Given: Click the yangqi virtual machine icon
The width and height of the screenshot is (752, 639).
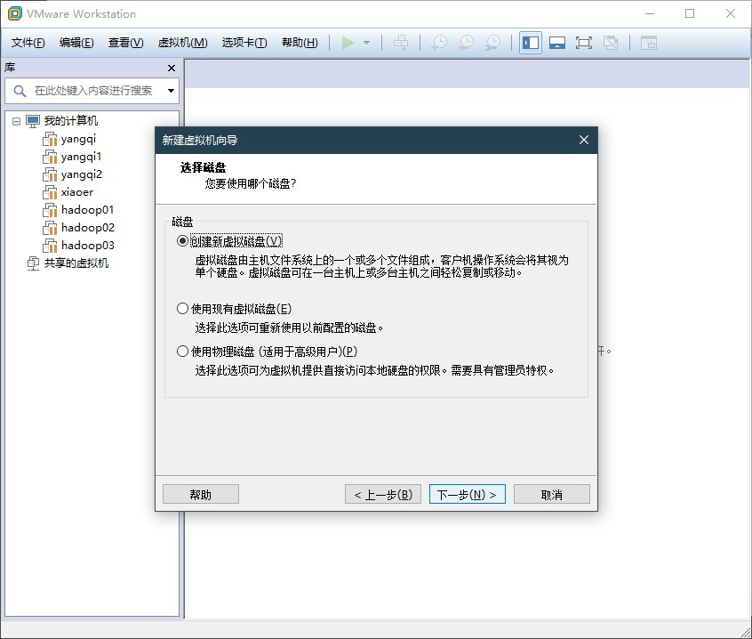Looking at the screenshot, I should tap(50, 139).
